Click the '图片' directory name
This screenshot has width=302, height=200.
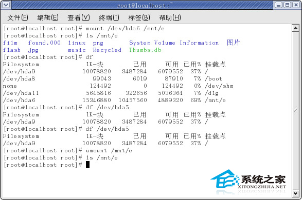pyautogui.click(x=233, y=43)
